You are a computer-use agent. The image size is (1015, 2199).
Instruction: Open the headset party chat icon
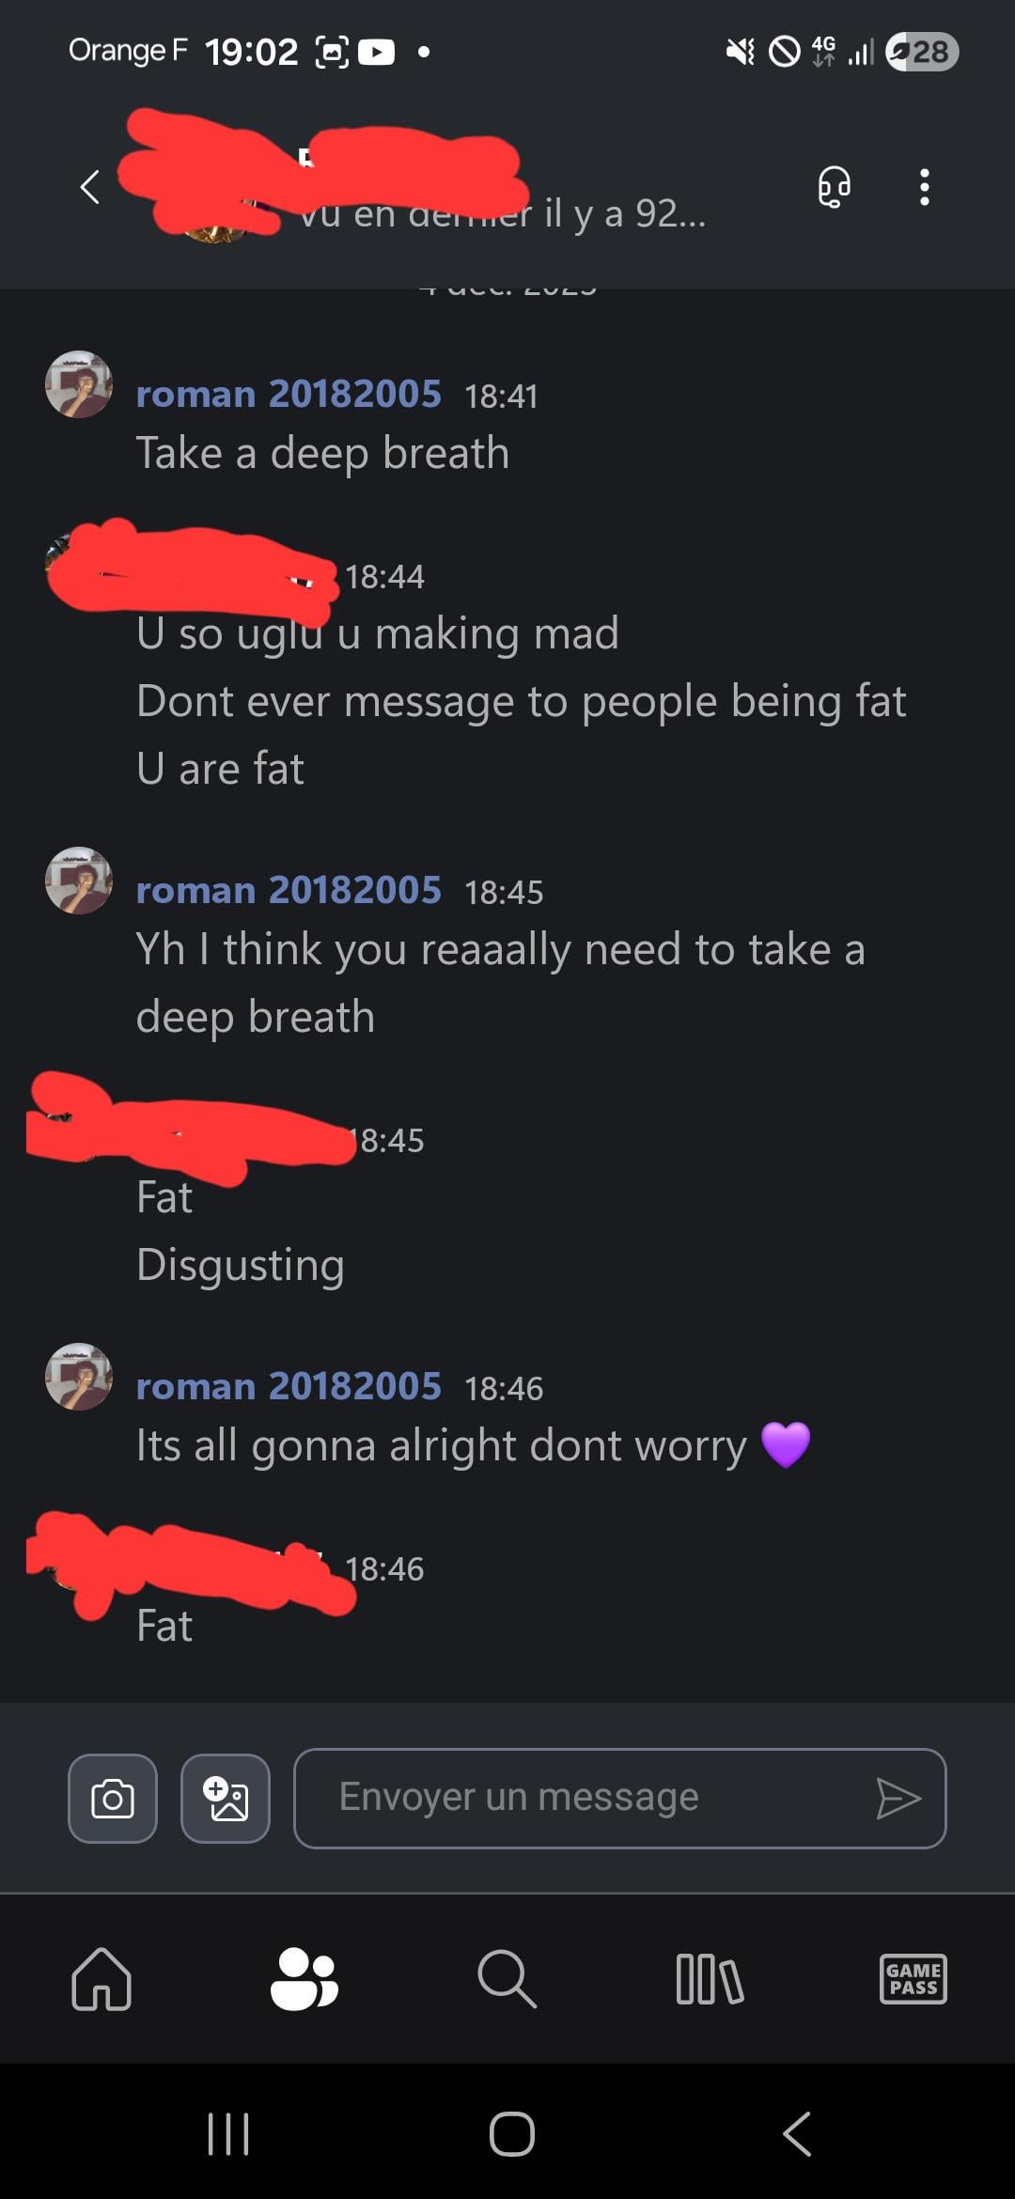[x=834, y=187]
